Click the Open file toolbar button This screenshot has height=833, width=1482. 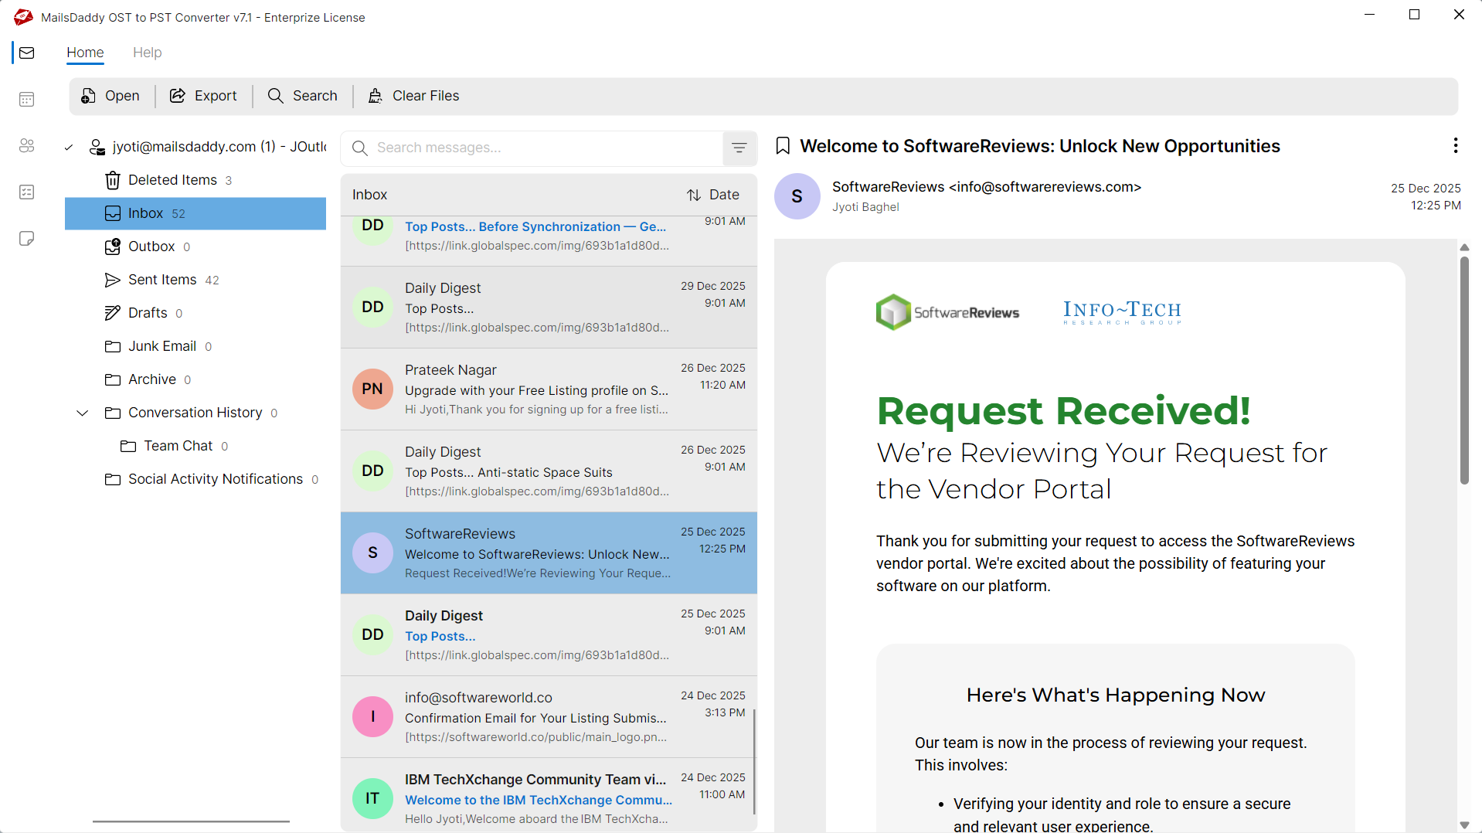tap(110, 96)
